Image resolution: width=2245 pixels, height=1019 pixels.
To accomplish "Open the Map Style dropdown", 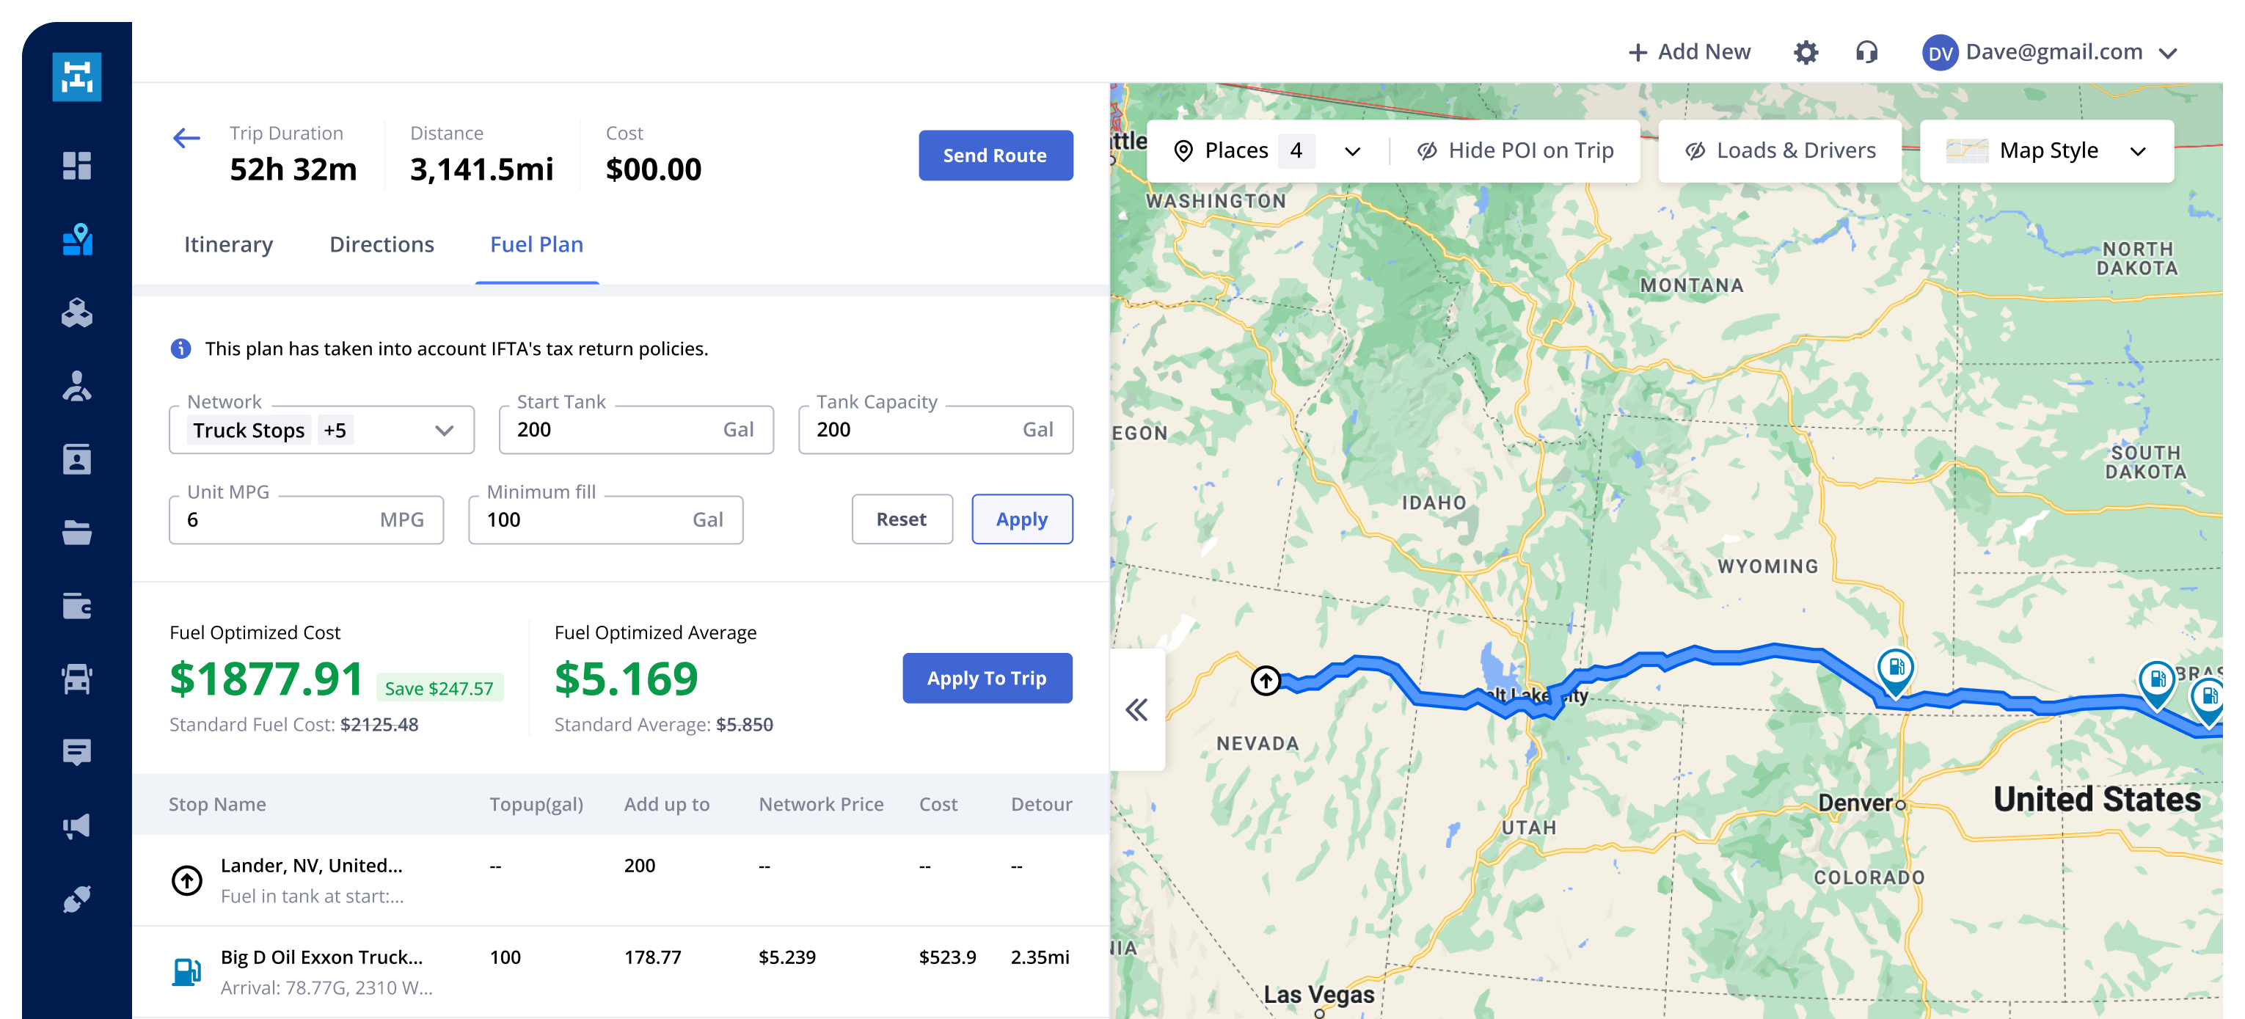I will (2046, 151).
